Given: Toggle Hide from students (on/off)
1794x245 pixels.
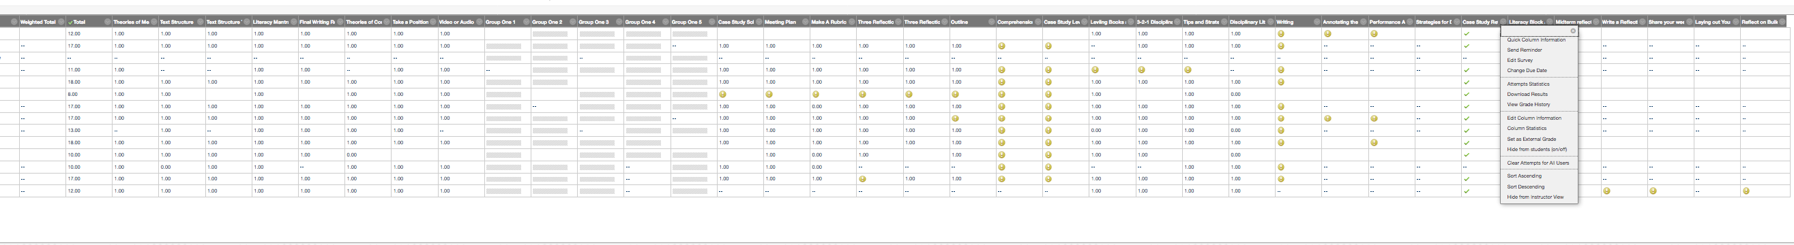Looking at the screenshot, I should pyautogui.click(x=1536, y=149).
